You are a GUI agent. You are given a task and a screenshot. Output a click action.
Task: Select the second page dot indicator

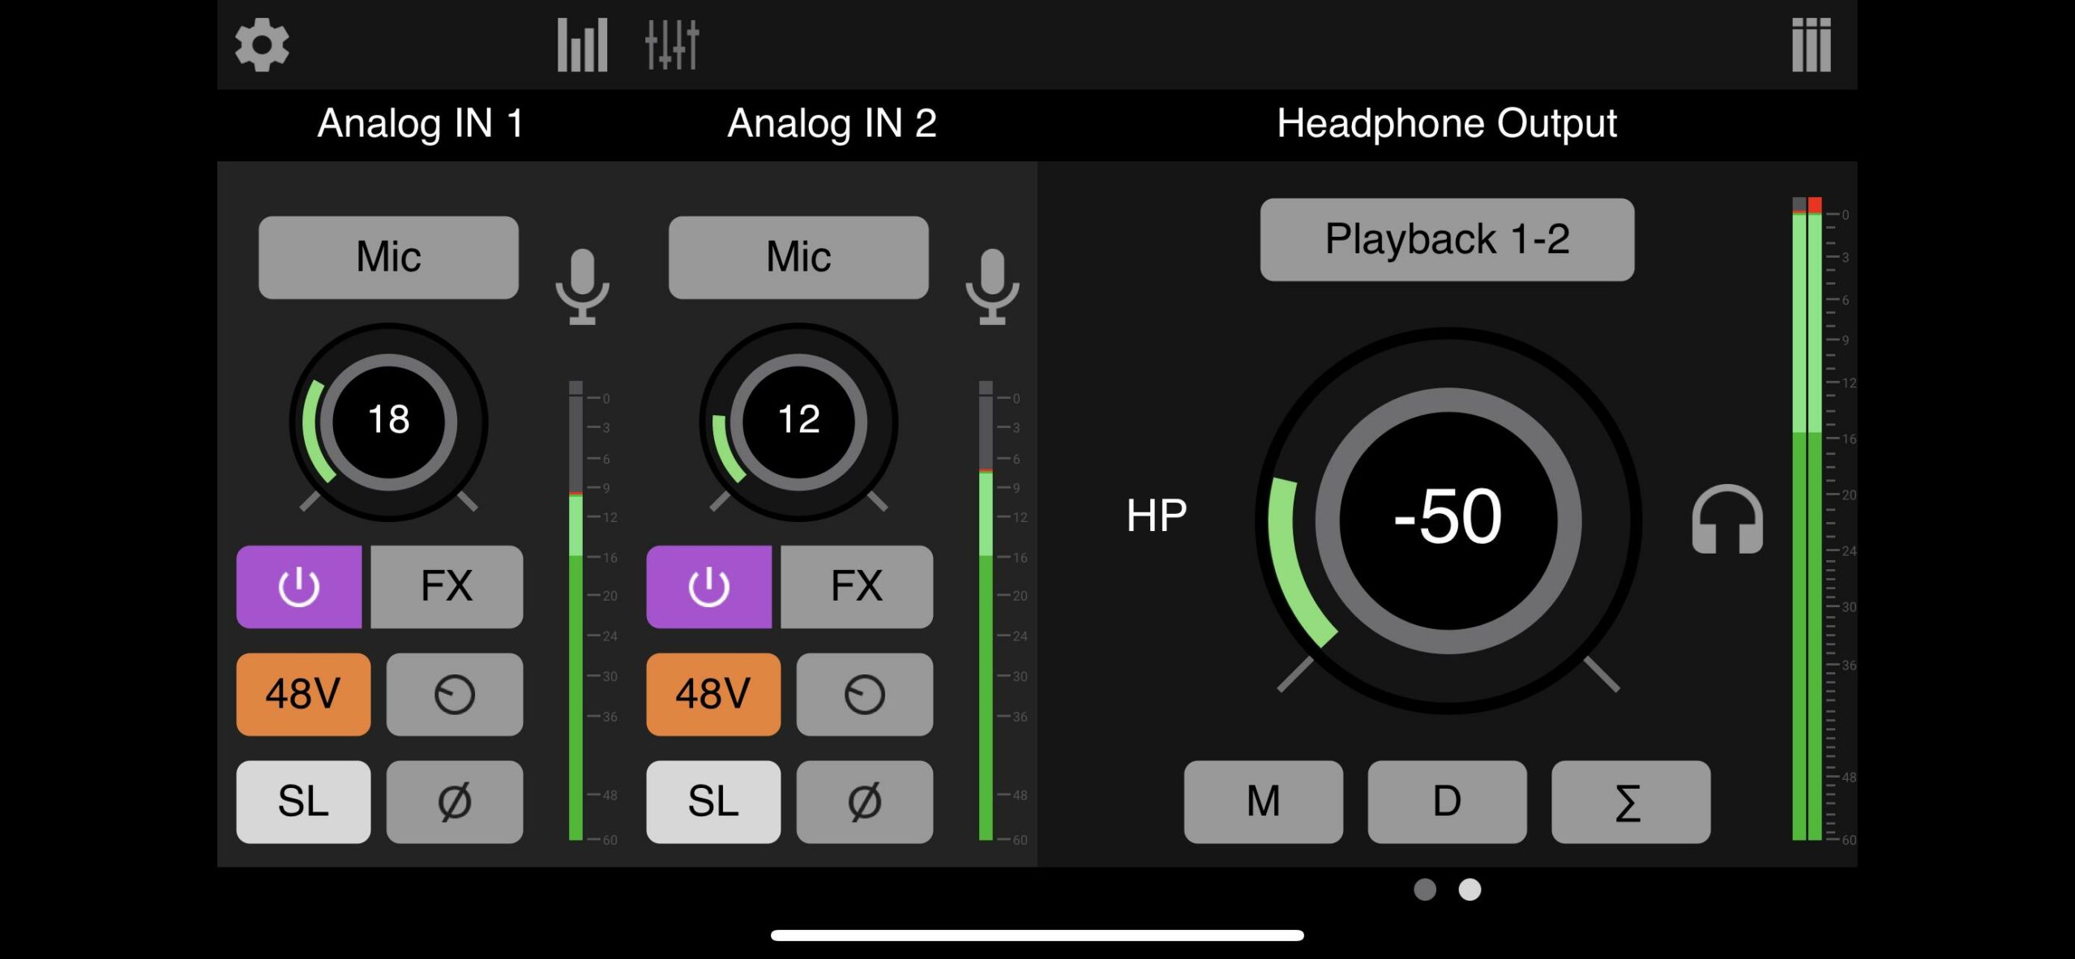coord(1470,889)
